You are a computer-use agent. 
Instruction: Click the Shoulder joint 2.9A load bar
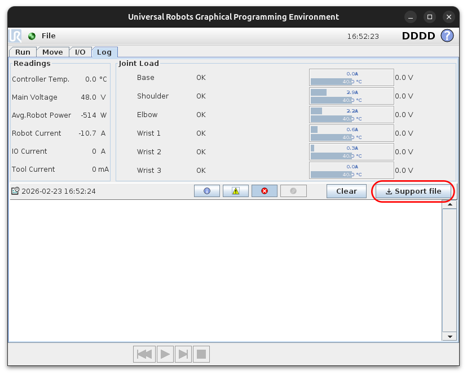351,96
